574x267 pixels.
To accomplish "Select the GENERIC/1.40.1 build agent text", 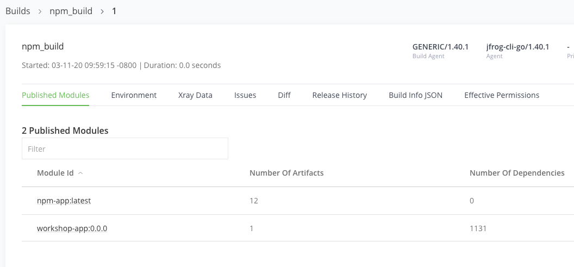I will (440, 47).
